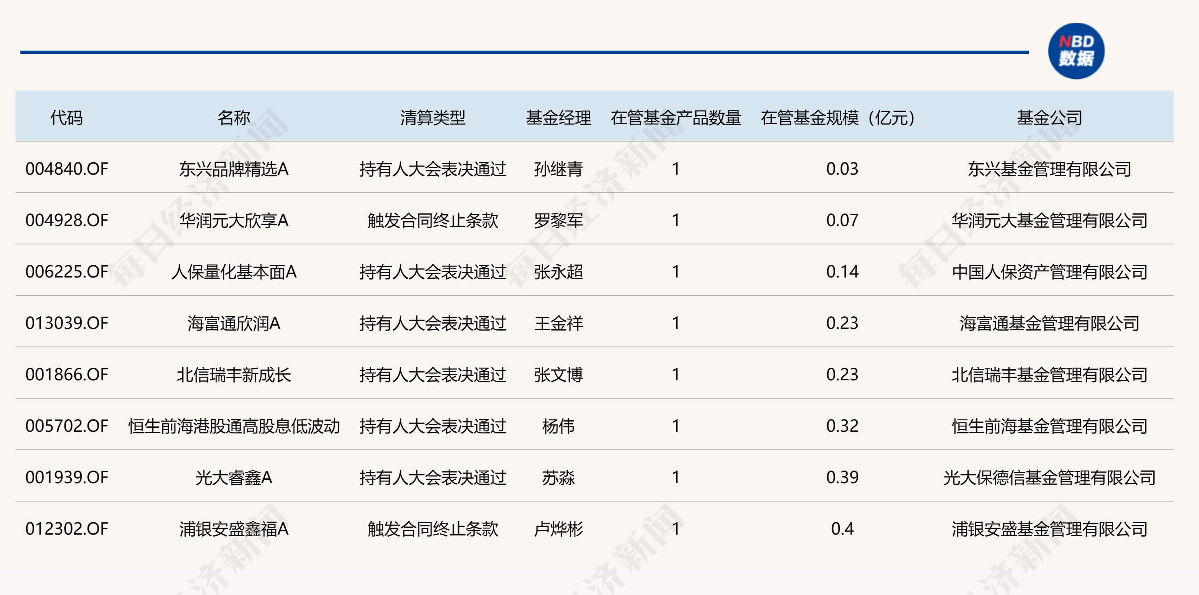The height and width of the screenshot is (595, 1199).
Task: Select fund name 东兴品牌精选A
Action: 234,169
